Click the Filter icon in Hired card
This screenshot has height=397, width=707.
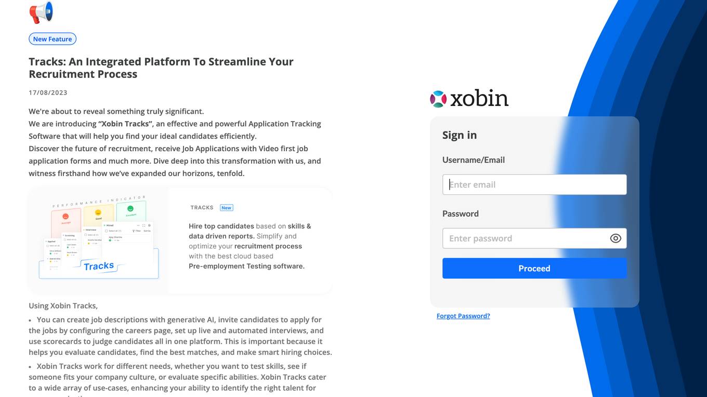coord(134,231)
